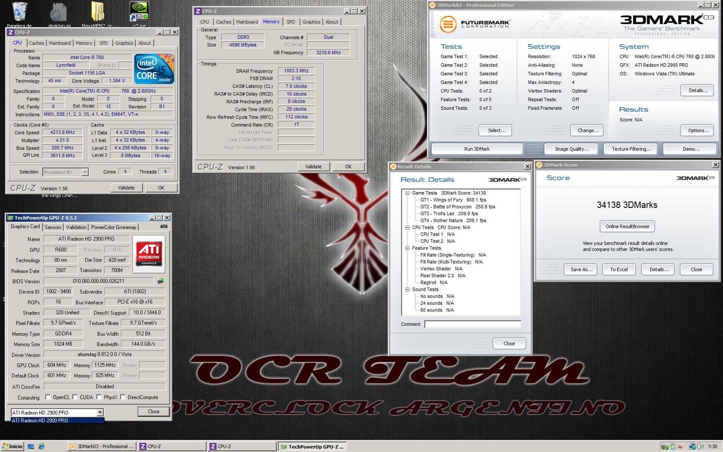723x452 pixels.
Task: Take a GPU-Z screenshot with camera icon
Action: click(x=164, y=226)
